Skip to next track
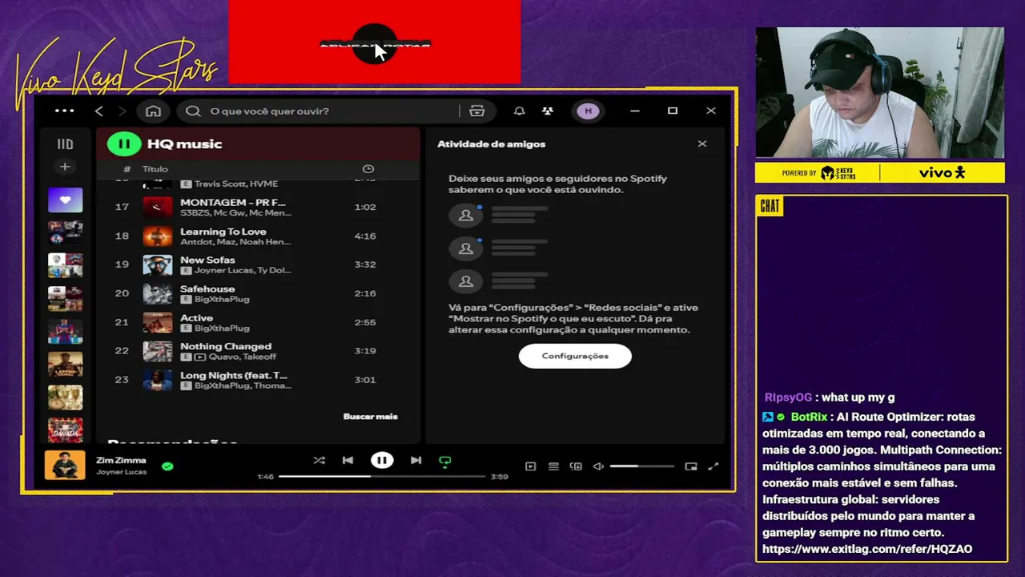Image resolution: width=1025 pixels, height=577 pixels. 416,461
